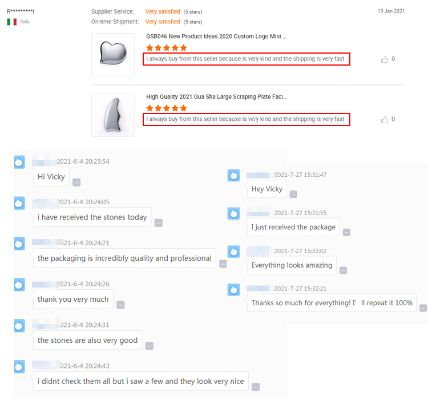
Task: Open options beside 'the stones are also very good'
Action: (x=150, y=346)
